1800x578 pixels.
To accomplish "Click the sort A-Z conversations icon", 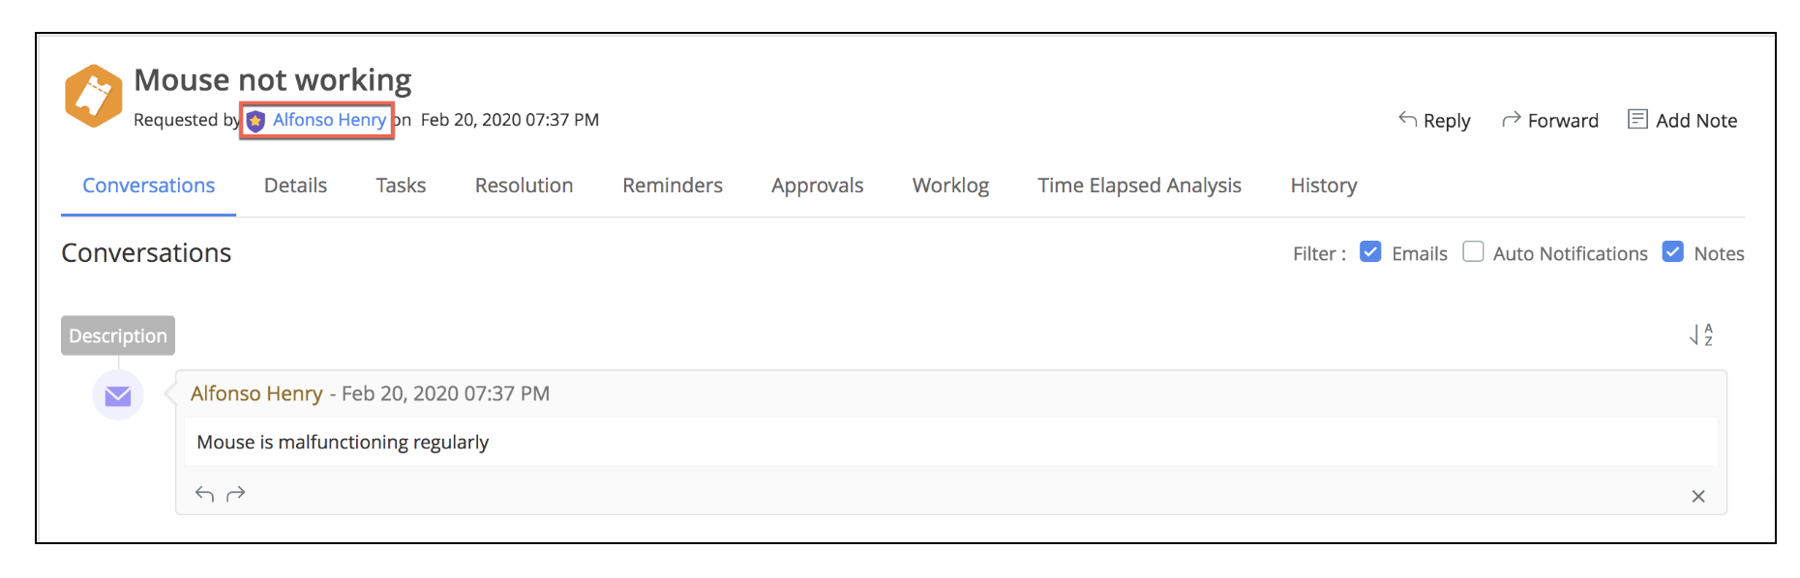I will pos(1700,334).
